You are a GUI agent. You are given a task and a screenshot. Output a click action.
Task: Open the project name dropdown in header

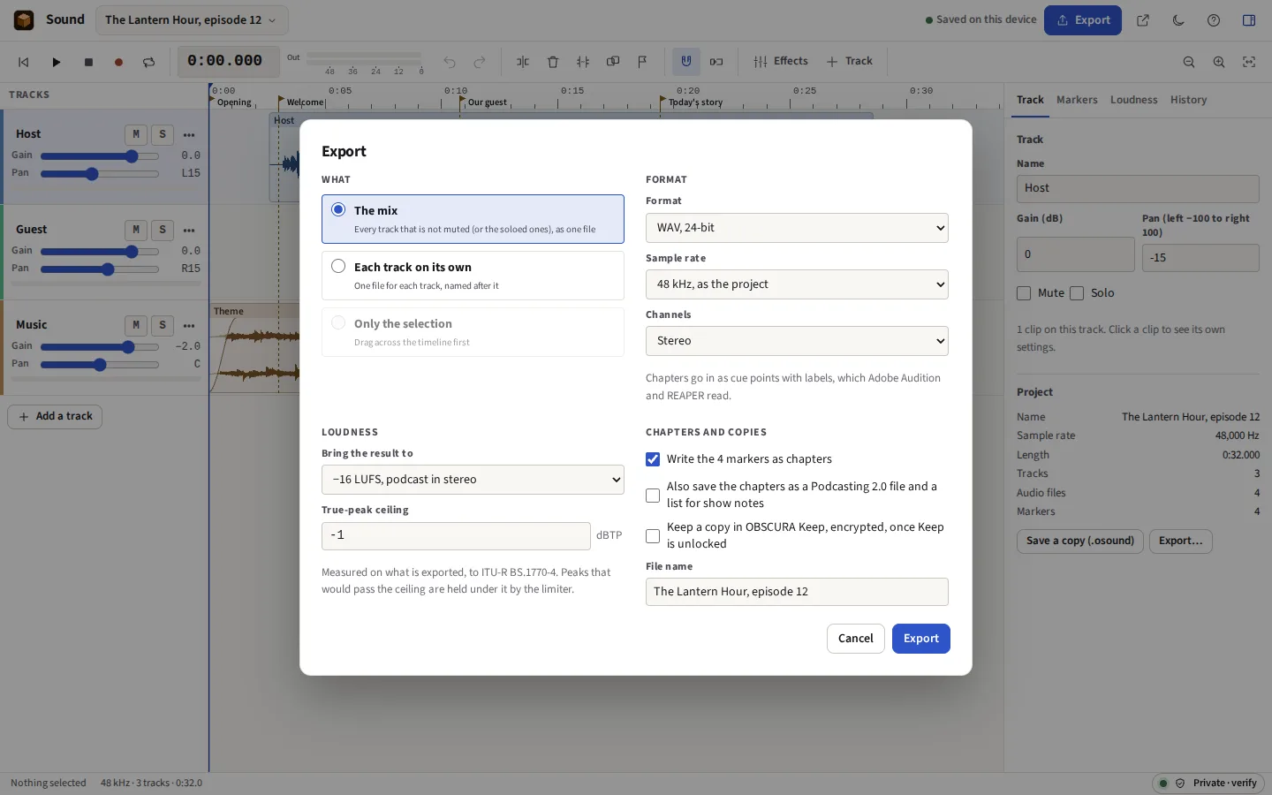click(x=190, y=20)
